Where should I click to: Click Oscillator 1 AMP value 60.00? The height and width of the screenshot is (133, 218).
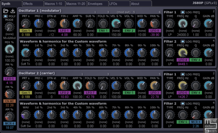point(77,35)
